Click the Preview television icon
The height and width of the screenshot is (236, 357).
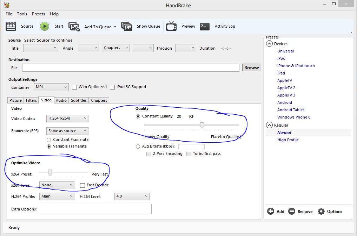click(x=171, y=26)
